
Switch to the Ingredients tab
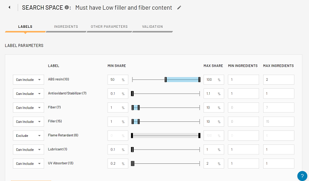point(66,27)
